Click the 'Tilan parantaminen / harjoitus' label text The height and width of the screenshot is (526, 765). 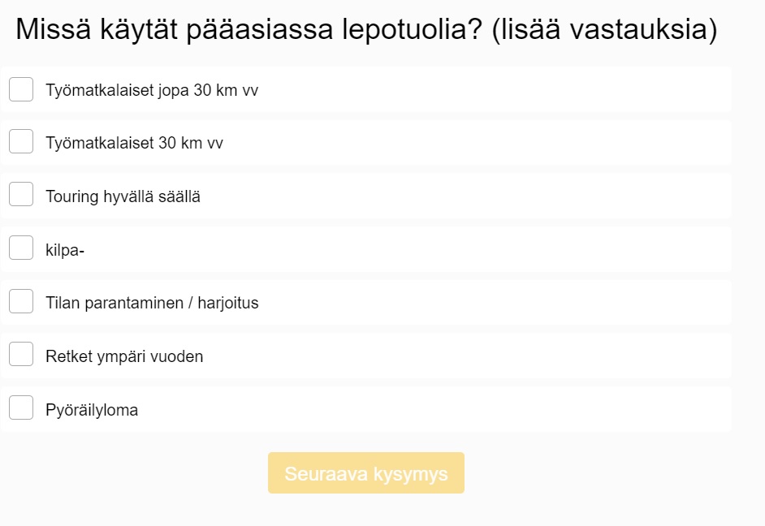(152, 303)
